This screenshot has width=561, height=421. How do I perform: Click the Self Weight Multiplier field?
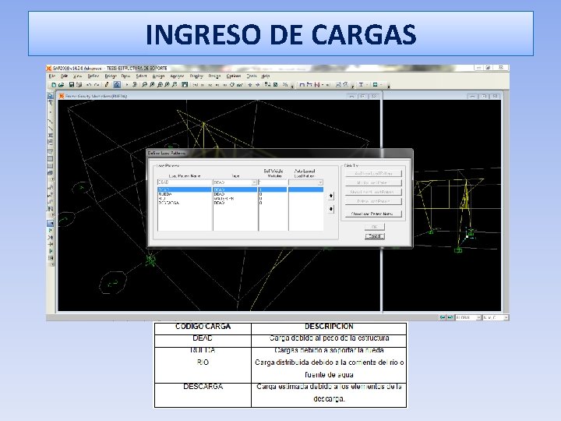tap(273, 182)
